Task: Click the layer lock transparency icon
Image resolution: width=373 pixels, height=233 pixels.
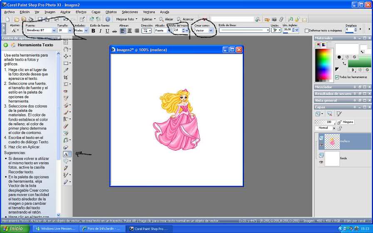Action: coord(340,128)
